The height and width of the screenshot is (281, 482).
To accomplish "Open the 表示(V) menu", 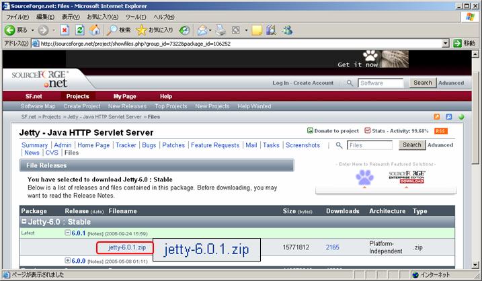I will click(x=71, y=17).
